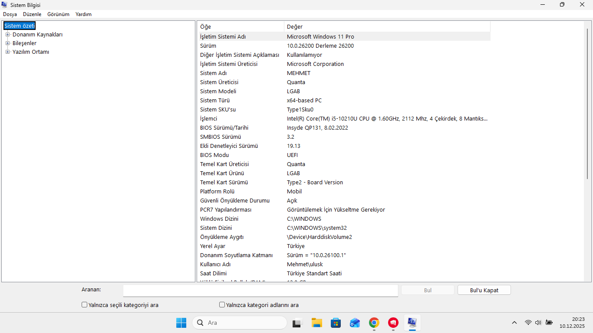This screenshot has width=593, height=333.
Task: Launch File Explorer from the taskbar
Action: (x=316, y=323)
